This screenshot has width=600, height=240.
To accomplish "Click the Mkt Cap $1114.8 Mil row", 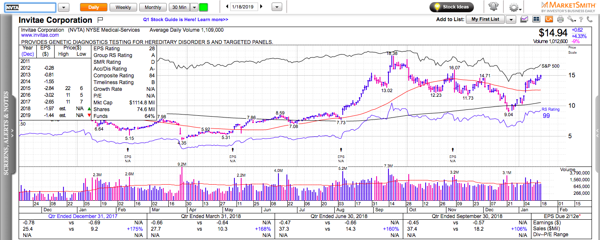I will [124, 103].
